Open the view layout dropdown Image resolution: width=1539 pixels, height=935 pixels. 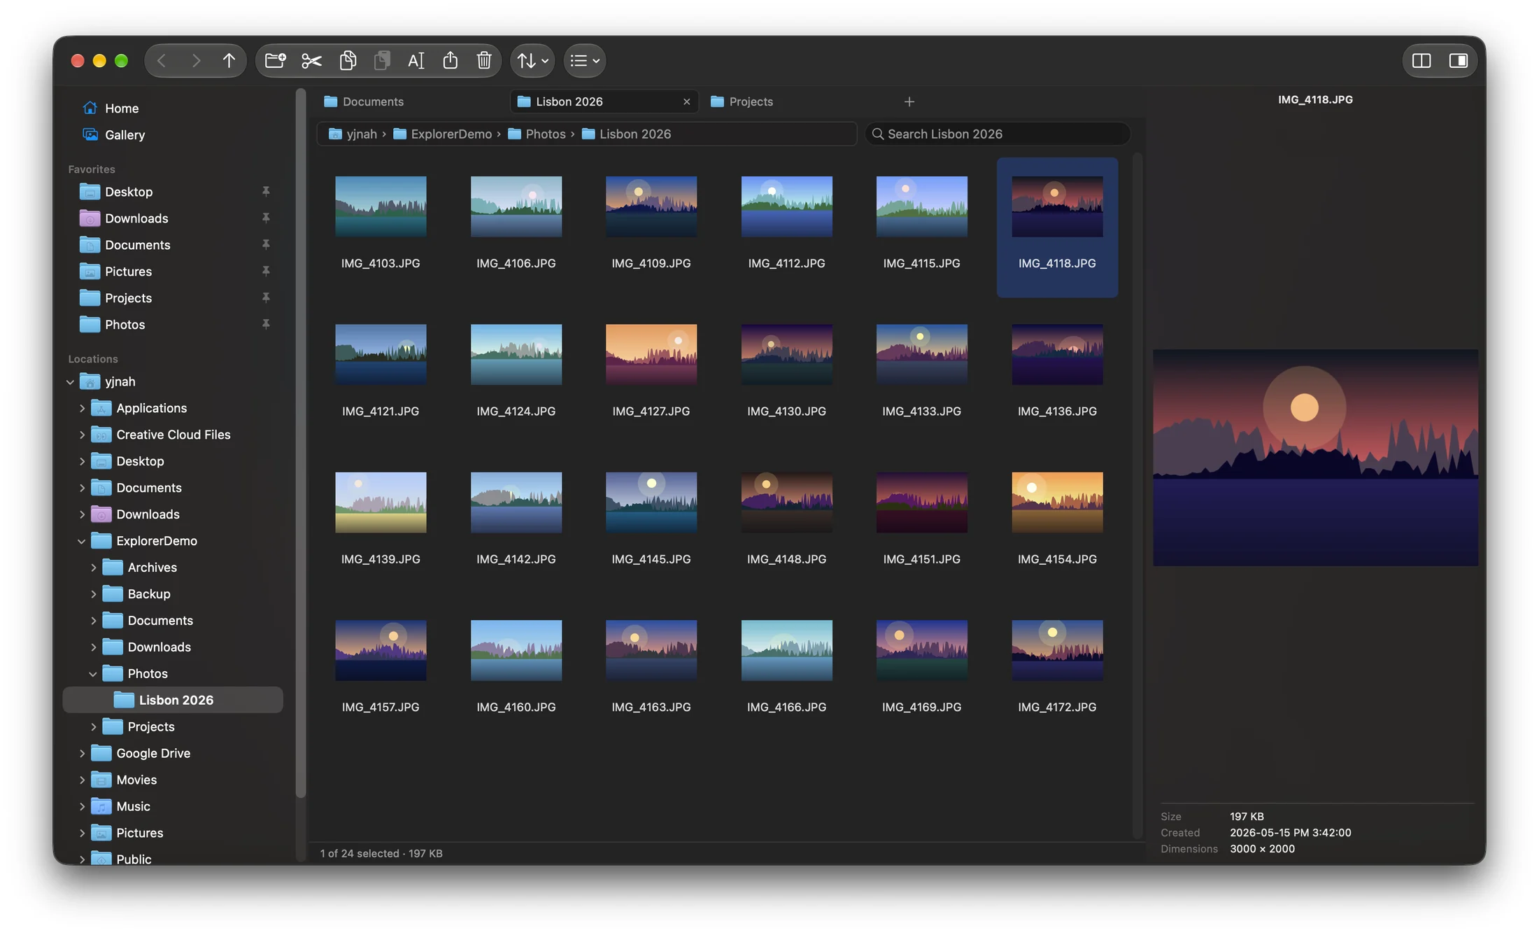584,61
